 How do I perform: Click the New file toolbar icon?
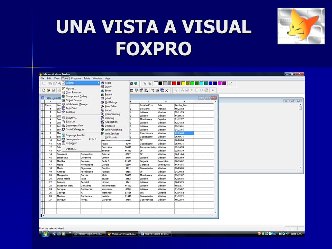(x=44, y=90)
